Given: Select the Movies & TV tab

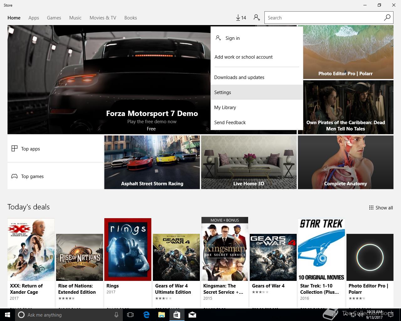Looking at the screenshot, I should click(x=103, y=18).
